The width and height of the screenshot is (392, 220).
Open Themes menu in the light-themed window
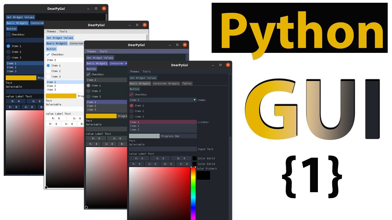pyautogui.click(x=51, y=31)
